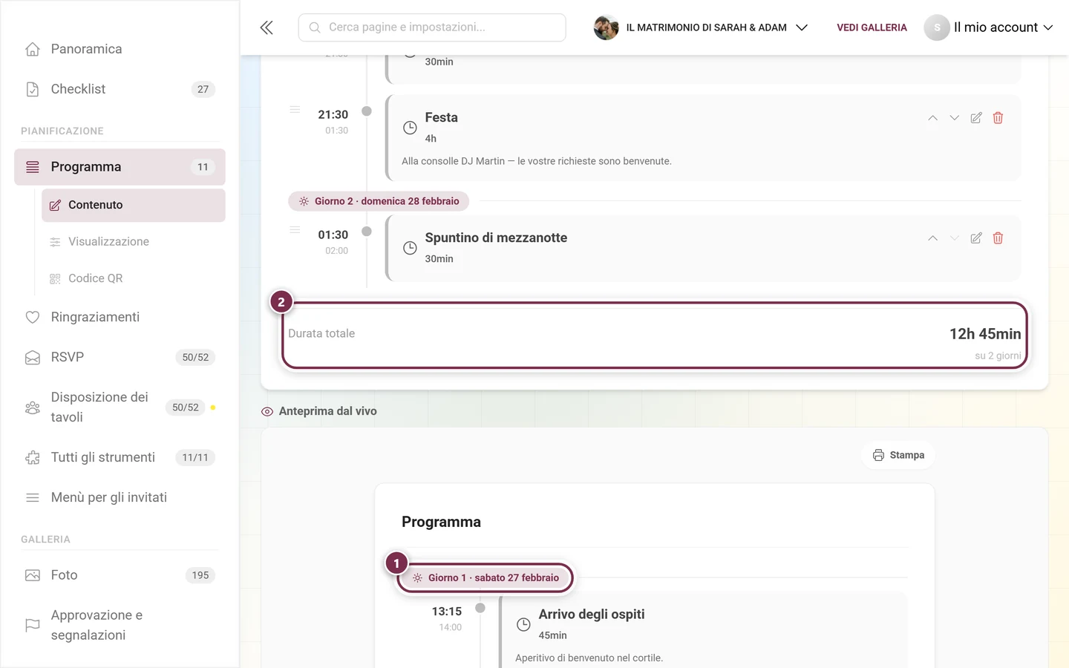Open Approvazione e segnalazioni

point(120,625)
